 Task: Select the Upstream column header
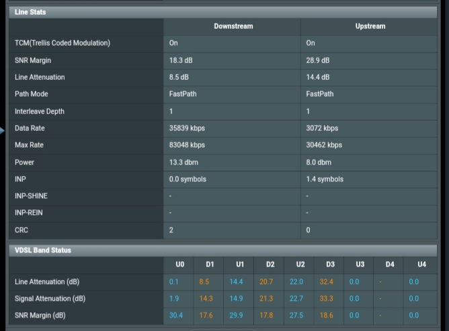point(370,26)
